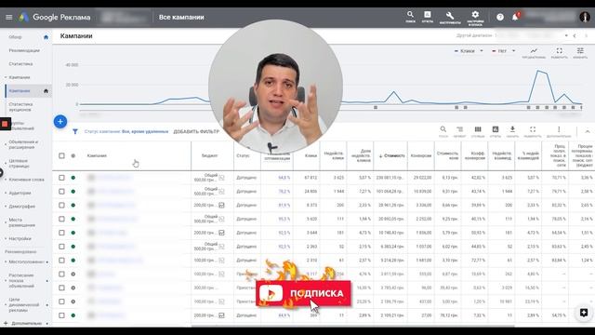The width and height of the screenshot is (595, 335).
Task: Open Обзор in the sidebar
Action: [x=16, y=37]
